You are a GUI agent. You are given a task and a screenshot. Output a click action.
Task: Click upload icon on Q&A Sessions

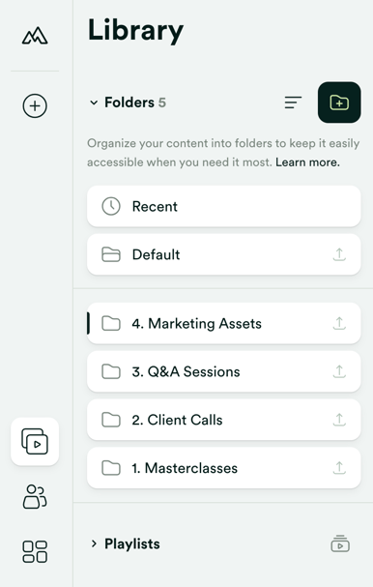(x=339, y=371)
